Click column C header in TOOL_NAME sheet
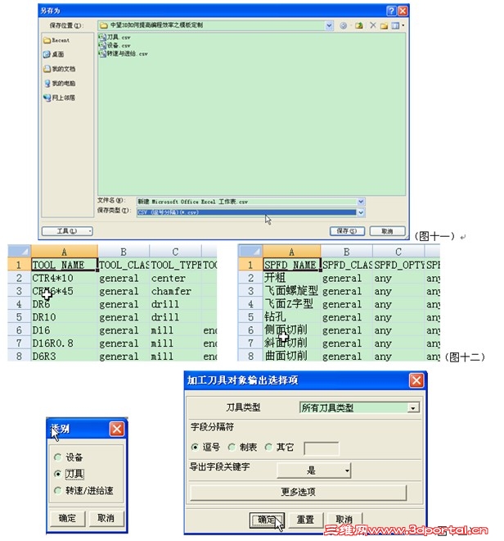Viewport: 504px width, 541px height. tap(175, 252)
